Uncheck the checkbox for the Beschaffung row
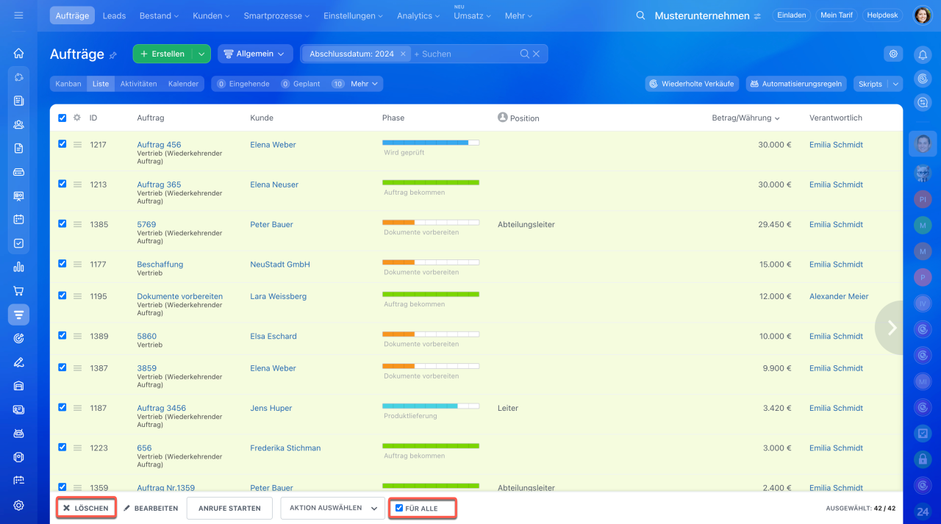941x524 pixels. (62, 263)
